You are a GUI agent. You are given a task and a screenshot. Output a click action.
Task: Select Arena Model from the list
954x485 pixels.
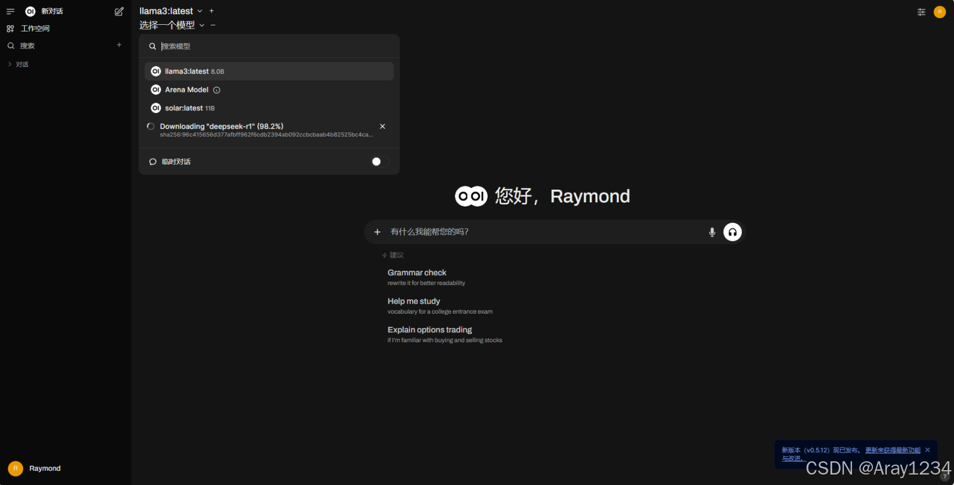(x=269, y=90)
